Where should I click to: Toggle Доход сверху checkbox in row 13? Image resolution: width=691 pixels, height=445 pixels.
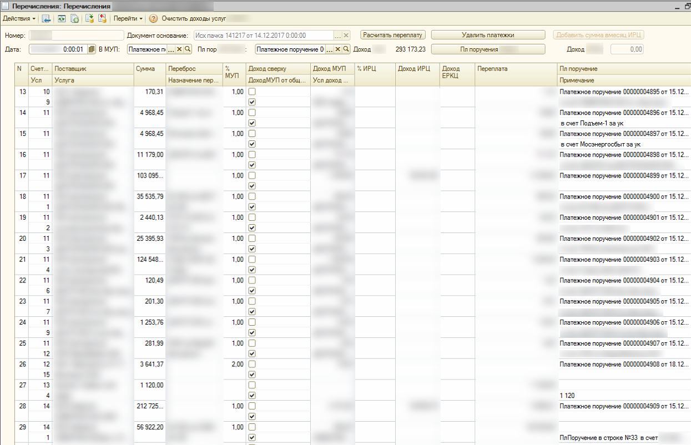pyautogui.click(x=252, y=92)
